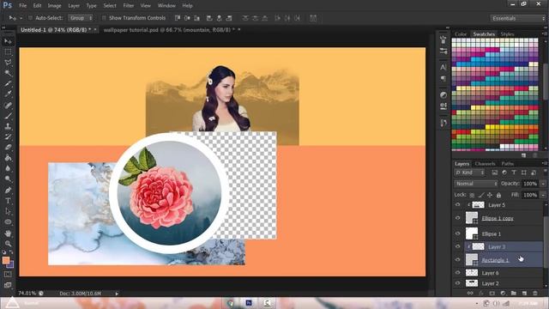Select the Paint Bucket tool
The width and height of the screenshot is (549, 309).
point(8,158)
